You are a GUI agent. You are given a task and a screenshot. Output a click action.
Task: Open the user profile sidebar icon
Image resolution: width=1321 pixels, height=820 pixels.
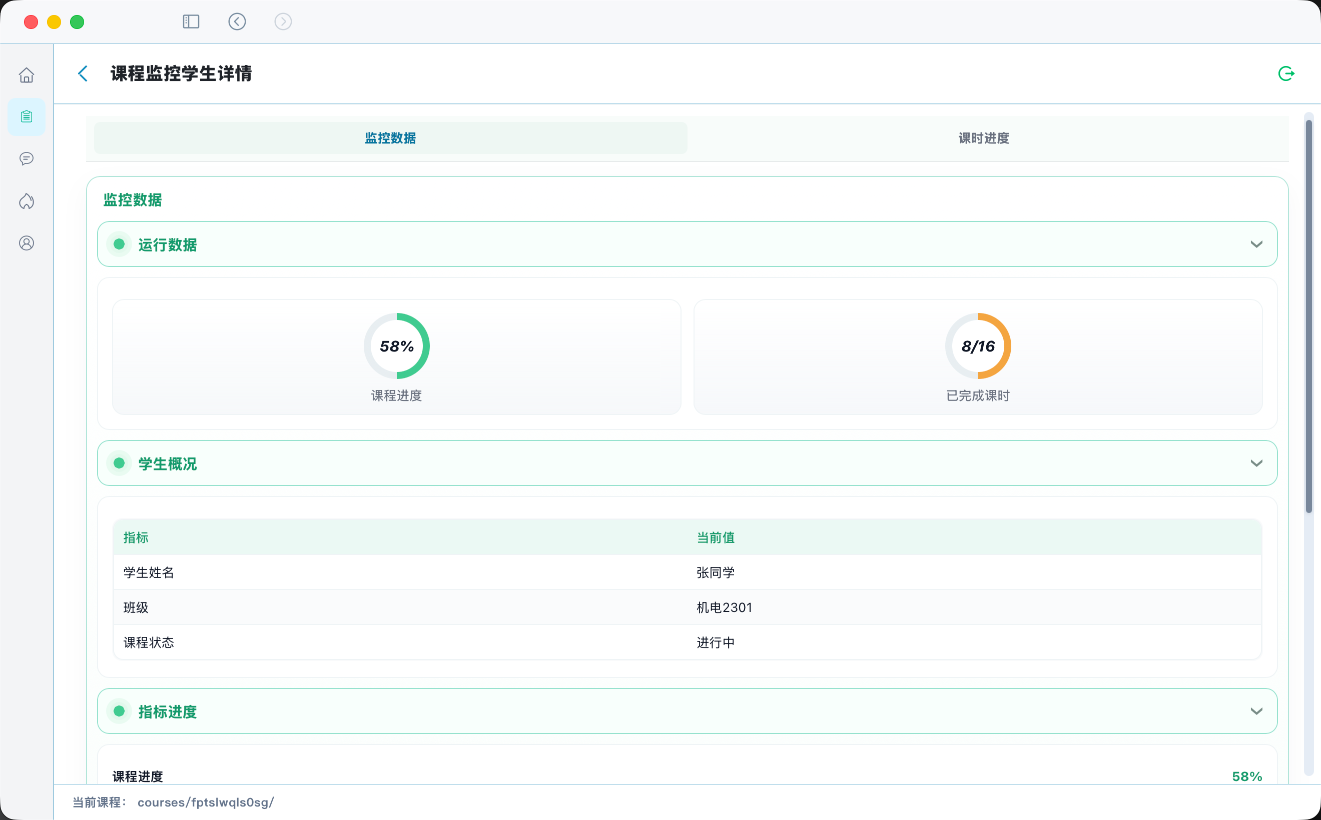point(27,243)
